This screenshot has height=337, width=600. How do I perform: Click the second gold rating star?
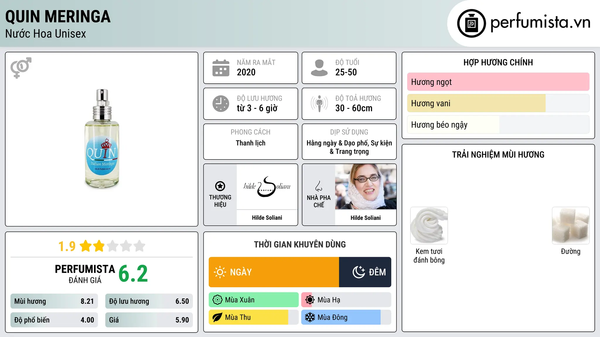pos(99,246)
